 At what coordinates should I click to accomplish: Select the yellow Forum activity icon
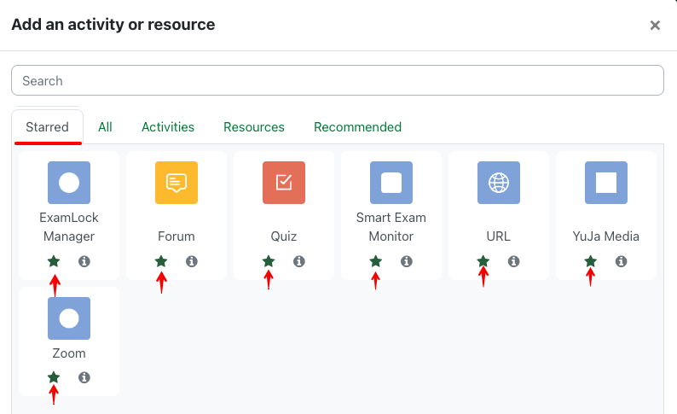pyautogui.click(x=176, y=183)
